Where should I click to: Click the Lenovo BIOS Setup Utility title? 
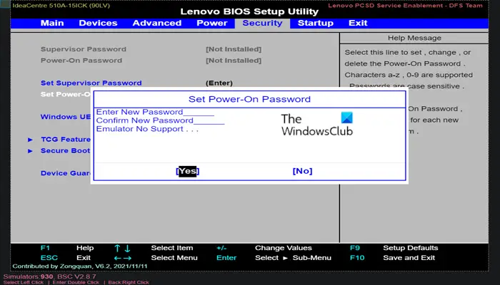249,11
